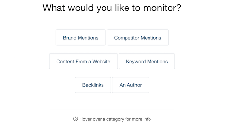Track Backlinks with a new alert
230x126 pixels.
tap(93, 85)
